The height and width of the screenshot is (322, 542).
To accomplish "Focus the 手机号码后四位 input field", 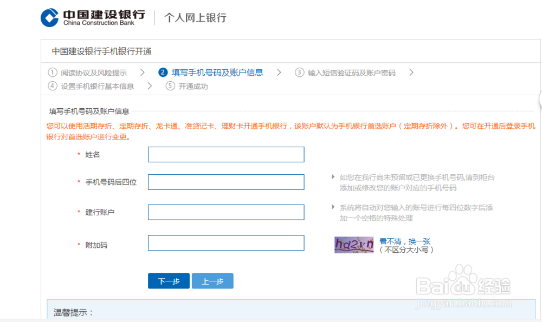I will 226,182.
